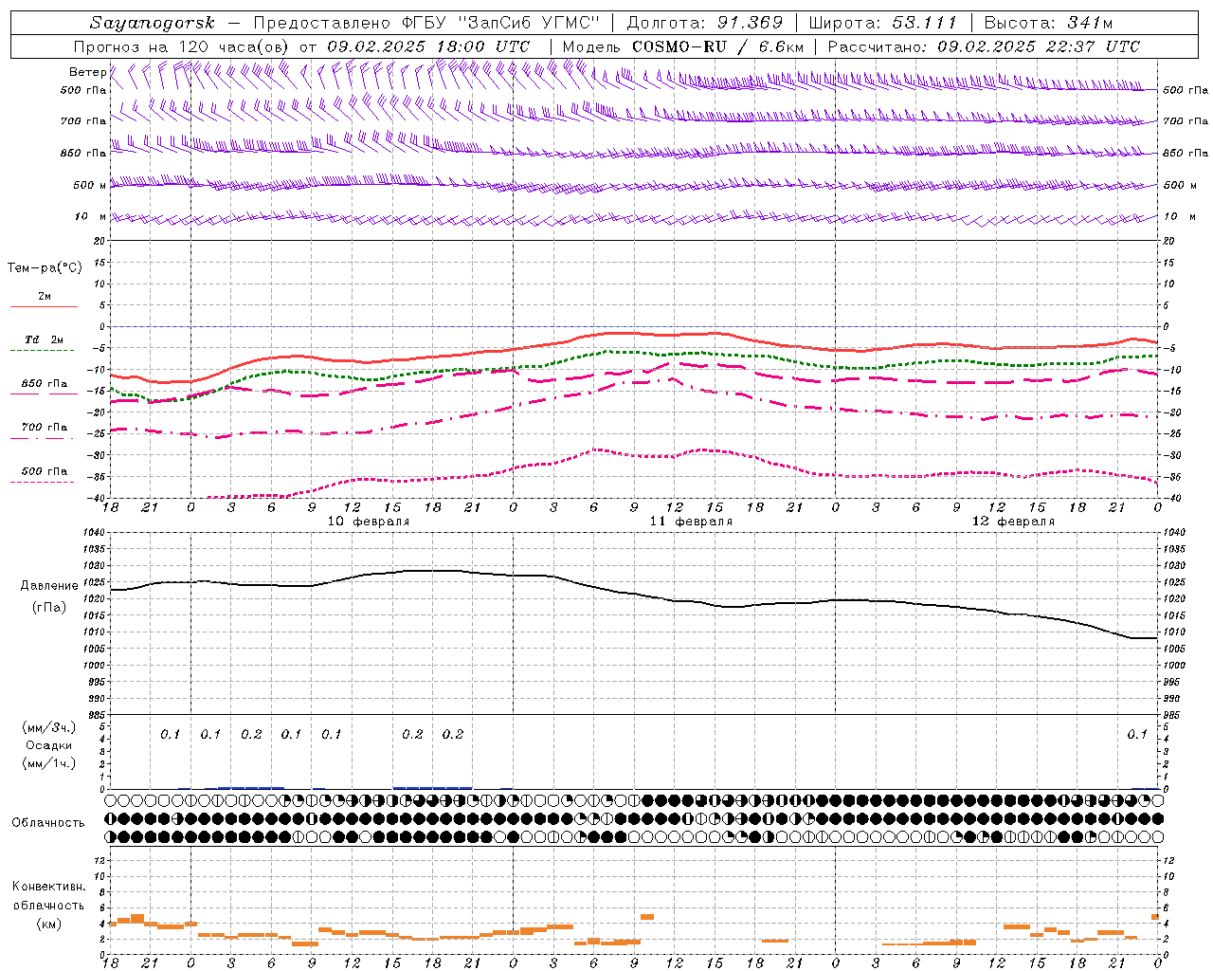The image size is (1213, 971).
Task: Click the Конвективн. label
Action: click(x=48, y=887)
